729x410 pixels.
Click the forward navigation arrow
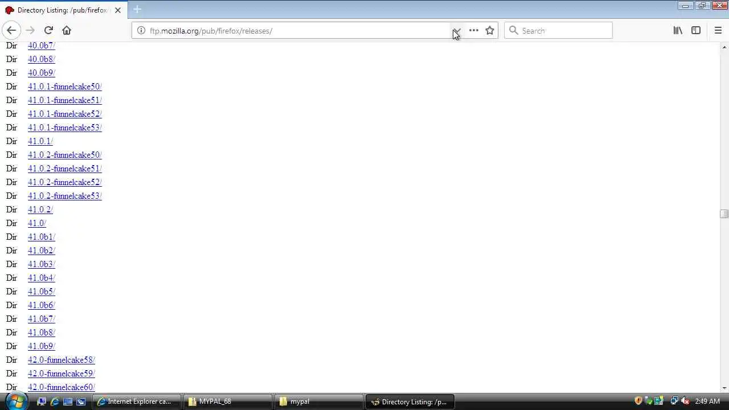[x=30, y=31]
